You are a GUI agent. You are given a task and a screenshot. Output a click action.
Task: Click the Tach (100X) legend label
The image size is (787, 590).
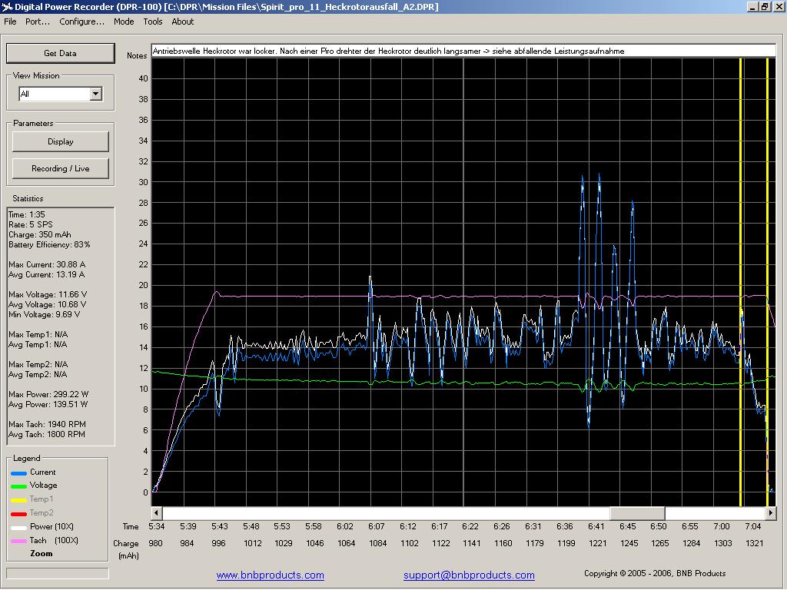pos(54,540)
